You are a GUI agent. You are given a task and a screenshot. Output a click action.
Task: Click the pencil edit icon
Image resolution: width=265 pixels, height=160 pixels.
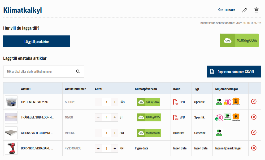click(x=245, y=10)
